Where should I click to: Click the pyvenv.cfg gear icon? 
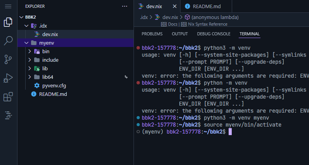tap(37, 85)
